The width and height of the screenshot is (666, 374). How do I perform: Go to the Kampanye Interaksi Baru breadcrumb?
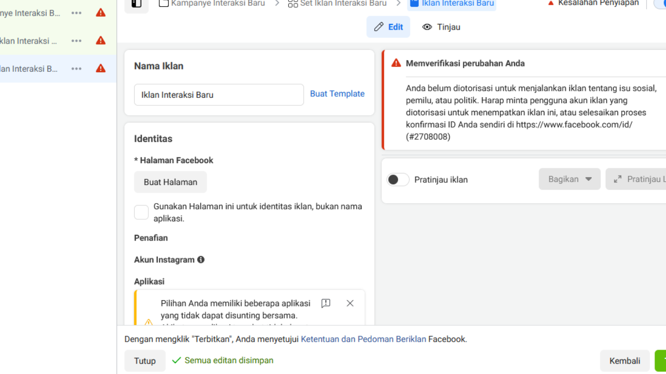click(x=212, y=4)
